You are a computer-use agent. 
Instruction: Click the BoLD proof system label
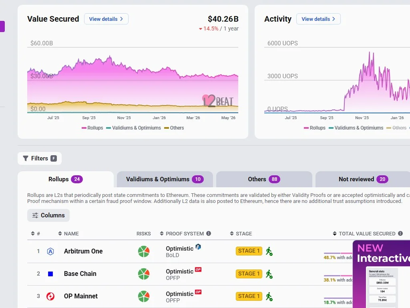pyautogui.click(x=172, y=255)
